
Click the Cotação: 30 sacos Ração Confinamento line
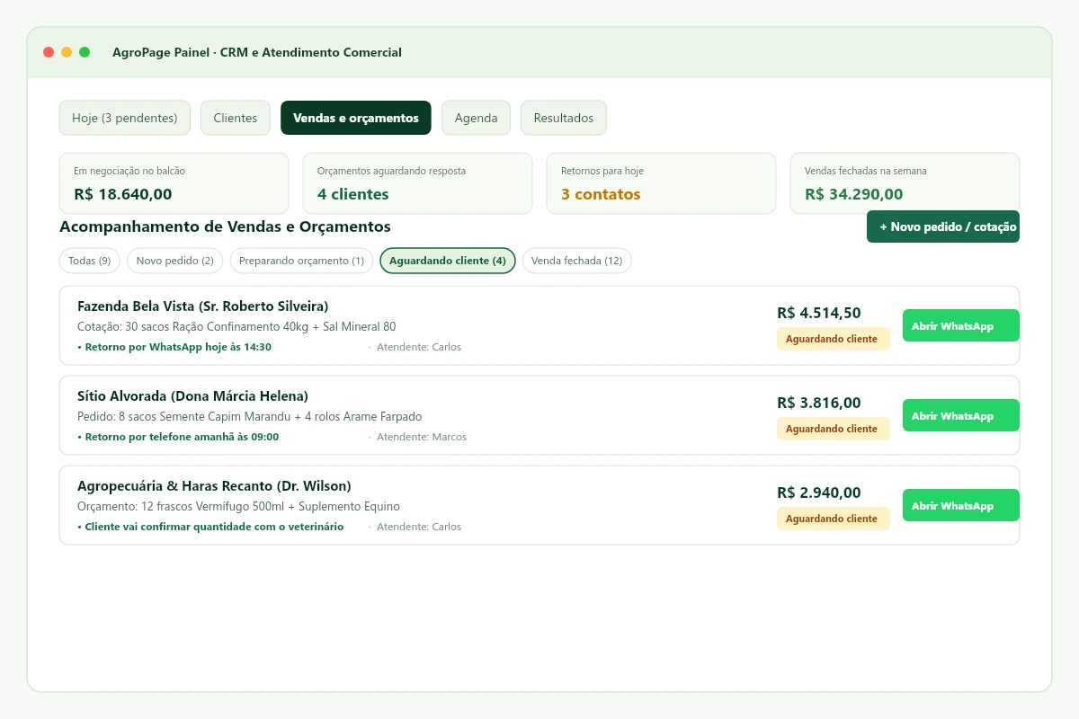236,327
